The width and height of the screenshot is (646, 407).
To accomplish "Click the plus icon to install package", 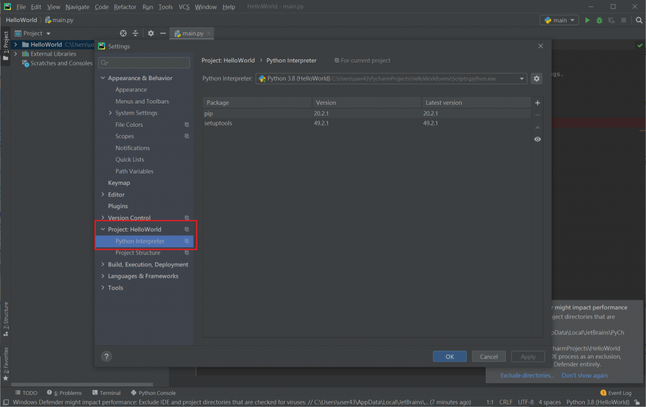I will 537,103.
